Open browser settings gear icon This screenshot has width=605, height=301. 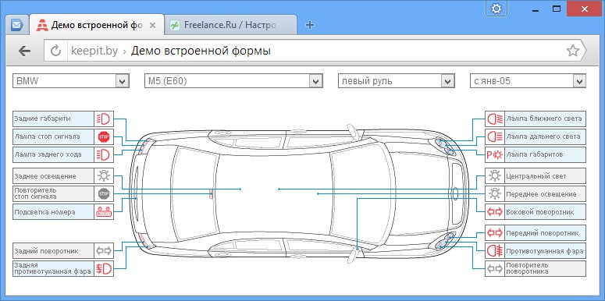496,9
